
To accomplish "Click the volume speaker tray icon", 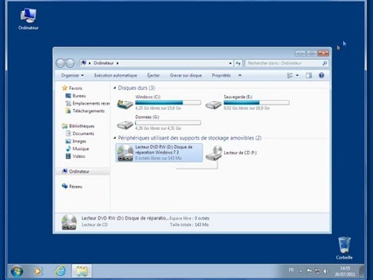I will click(x=326, y=271).
